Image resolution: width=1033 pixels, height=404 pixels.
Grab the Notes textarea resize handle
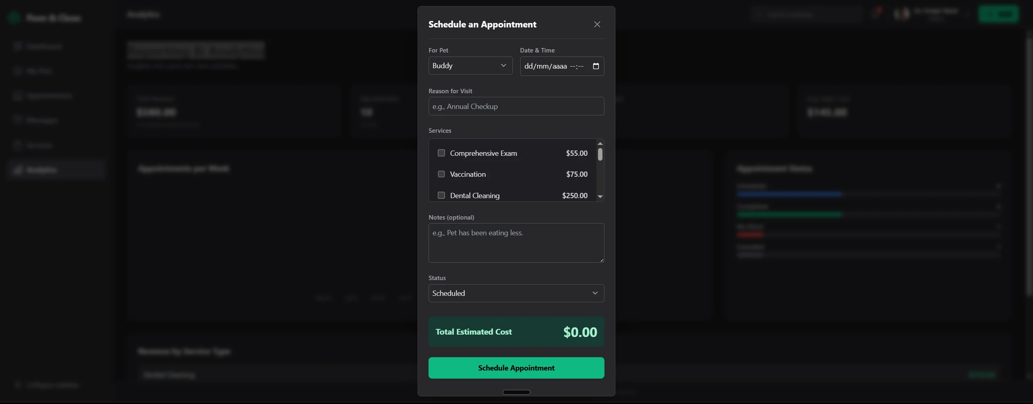coord(601,260)
